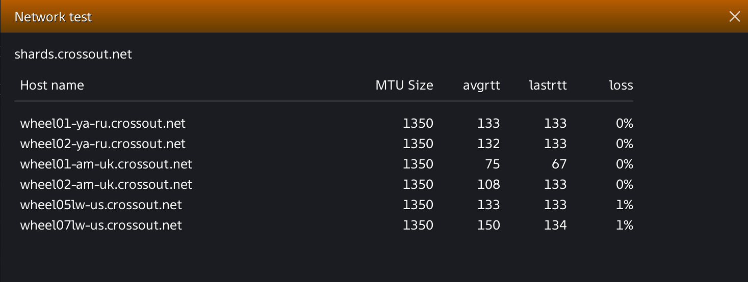Click the avgrtt value 75 for wheel01-am-uk

click(493, 164)
